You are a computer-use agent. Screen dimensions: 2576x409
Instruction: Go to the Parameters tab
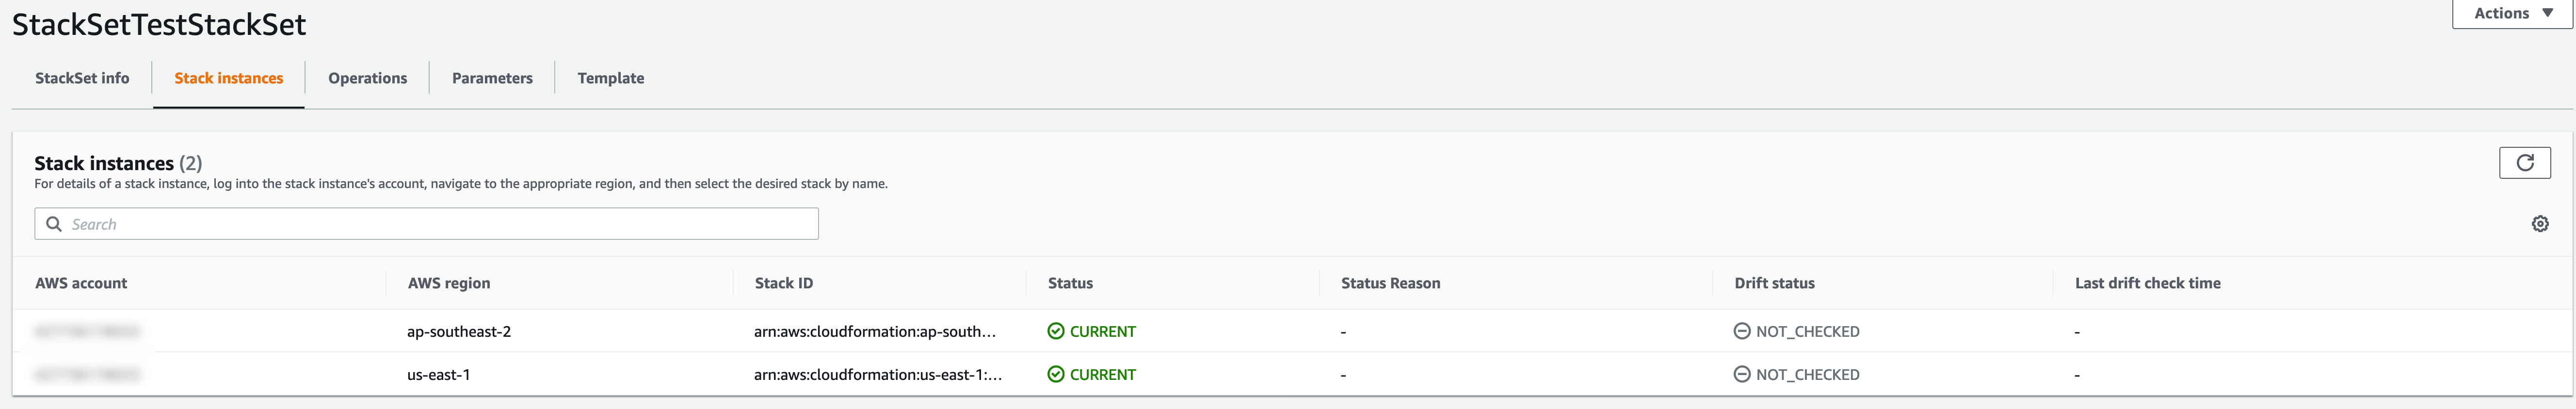[492, 78]
